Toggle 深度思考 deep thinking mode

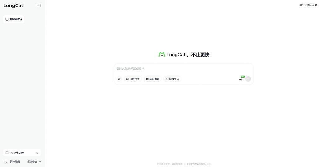(133, 79)
